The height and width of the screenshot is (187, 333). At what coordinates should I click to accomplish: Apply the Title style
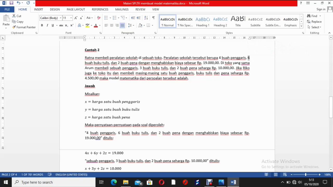(238, 22)
